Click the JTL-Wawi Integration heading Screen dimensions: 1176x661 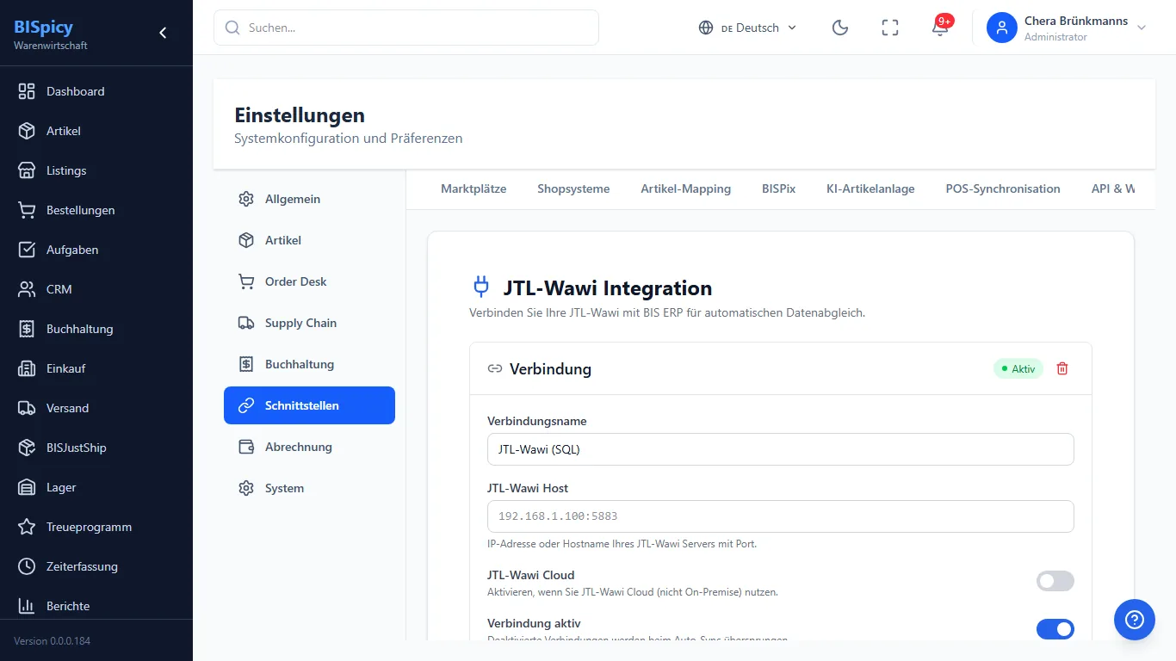(x=608, y=288)
